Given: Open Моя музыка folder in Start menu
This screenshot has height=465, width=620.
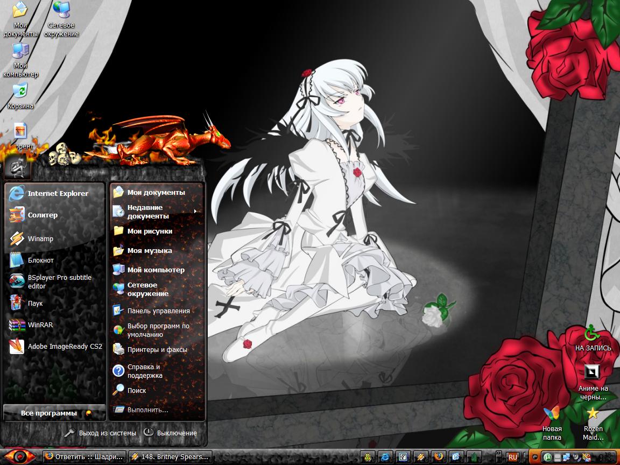Looking at the screenshot, I should point(157,251).
